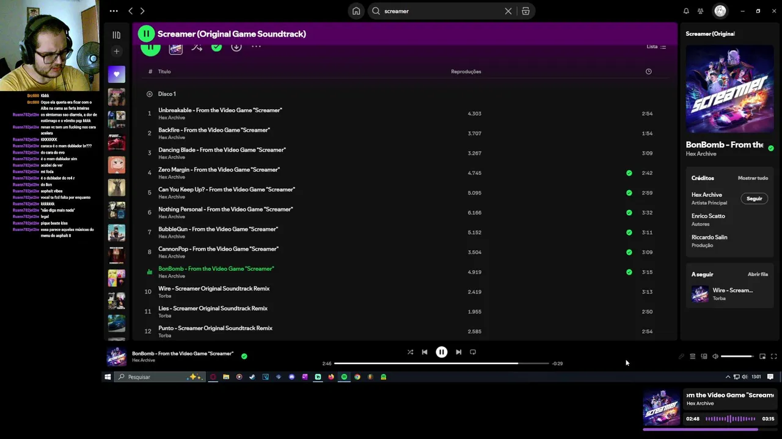Click Mostrar tudo in Créditos

tap(753, 178)
